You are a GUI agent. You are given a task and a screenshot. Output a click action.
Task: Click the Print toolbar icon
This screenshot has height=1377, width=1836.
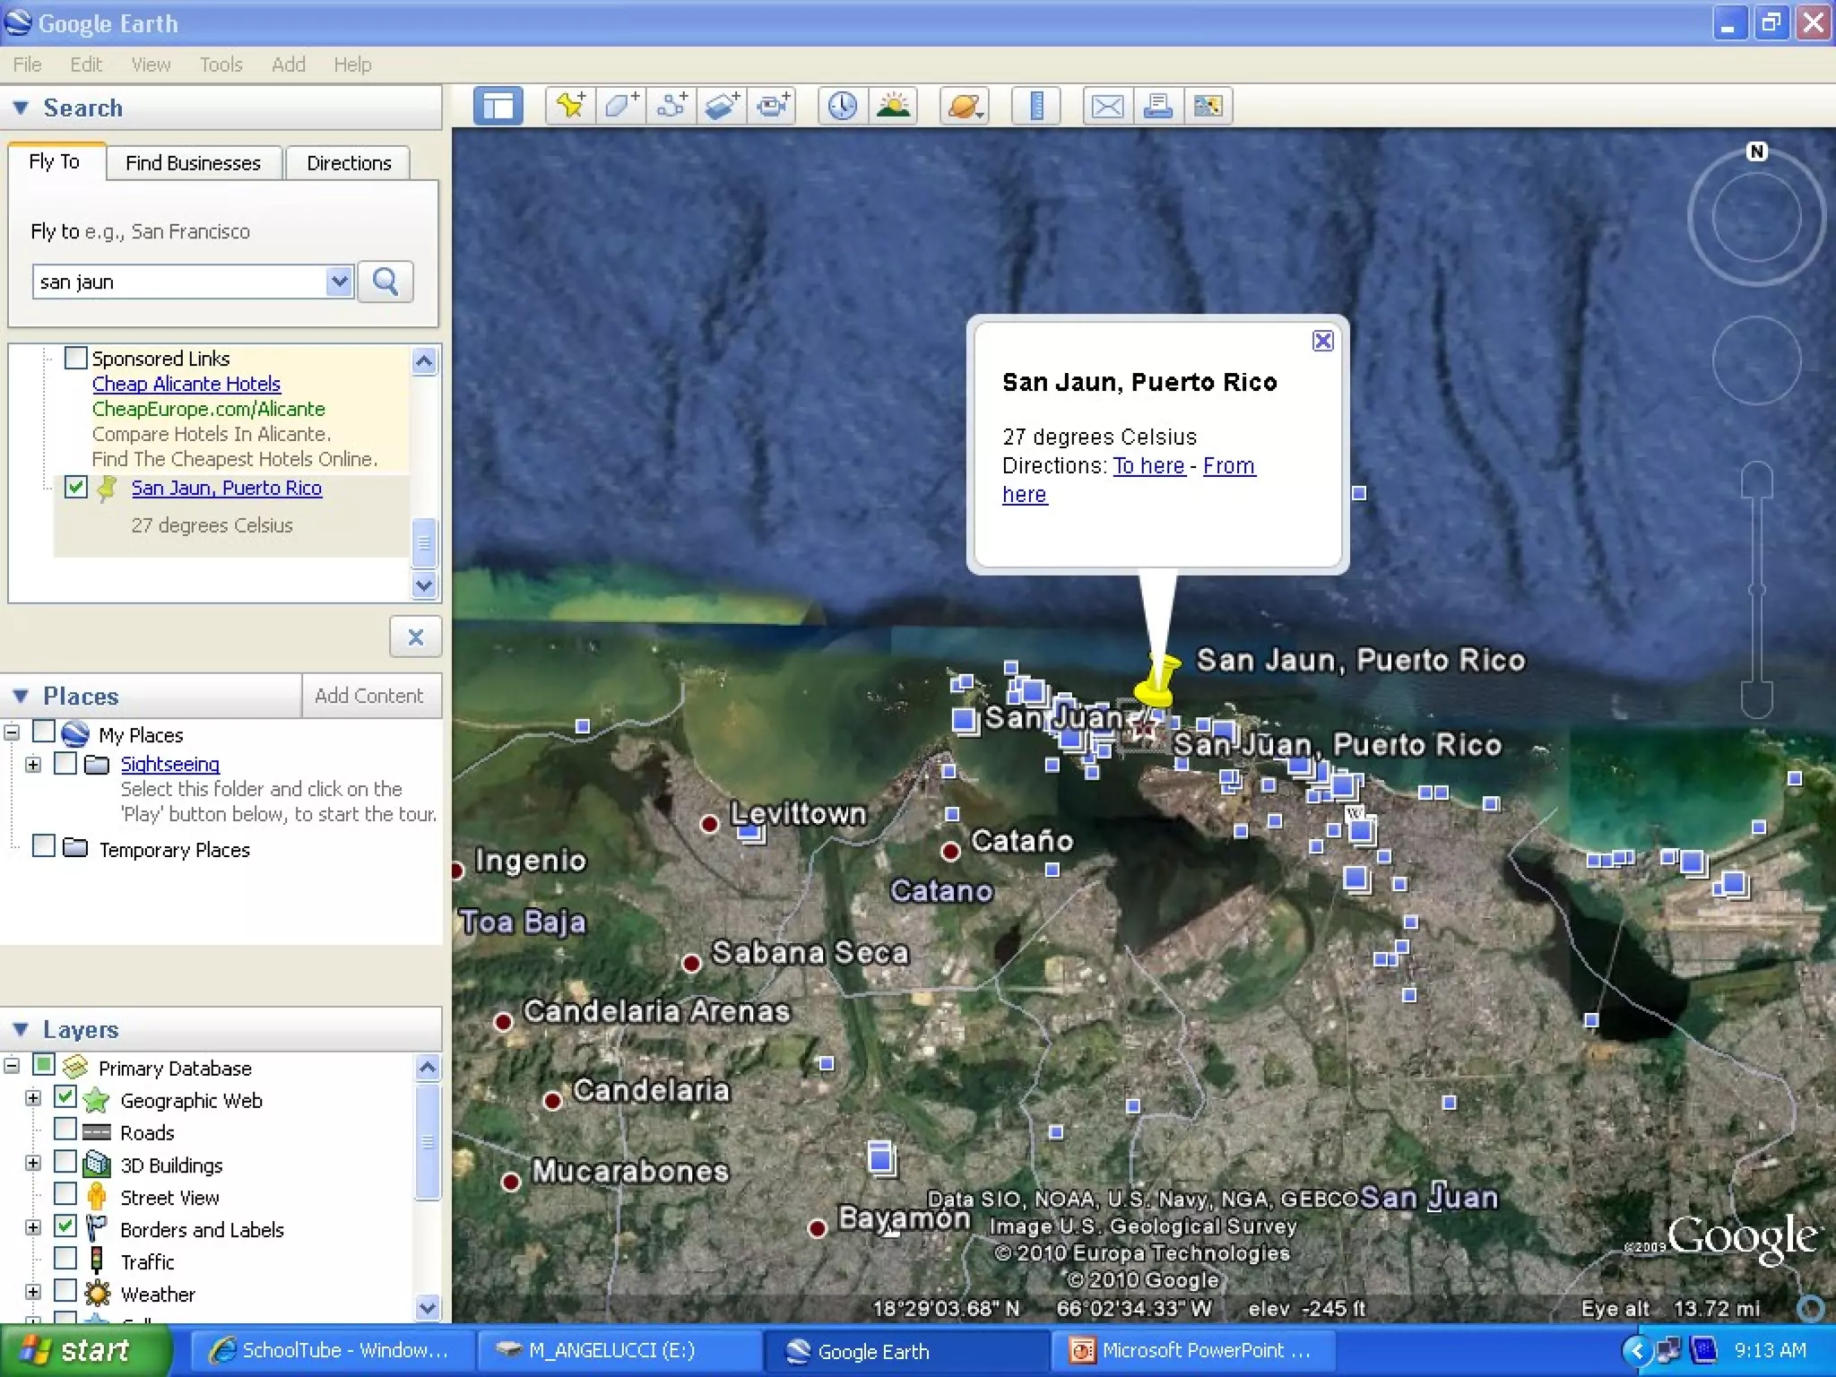pos(1157,107)
